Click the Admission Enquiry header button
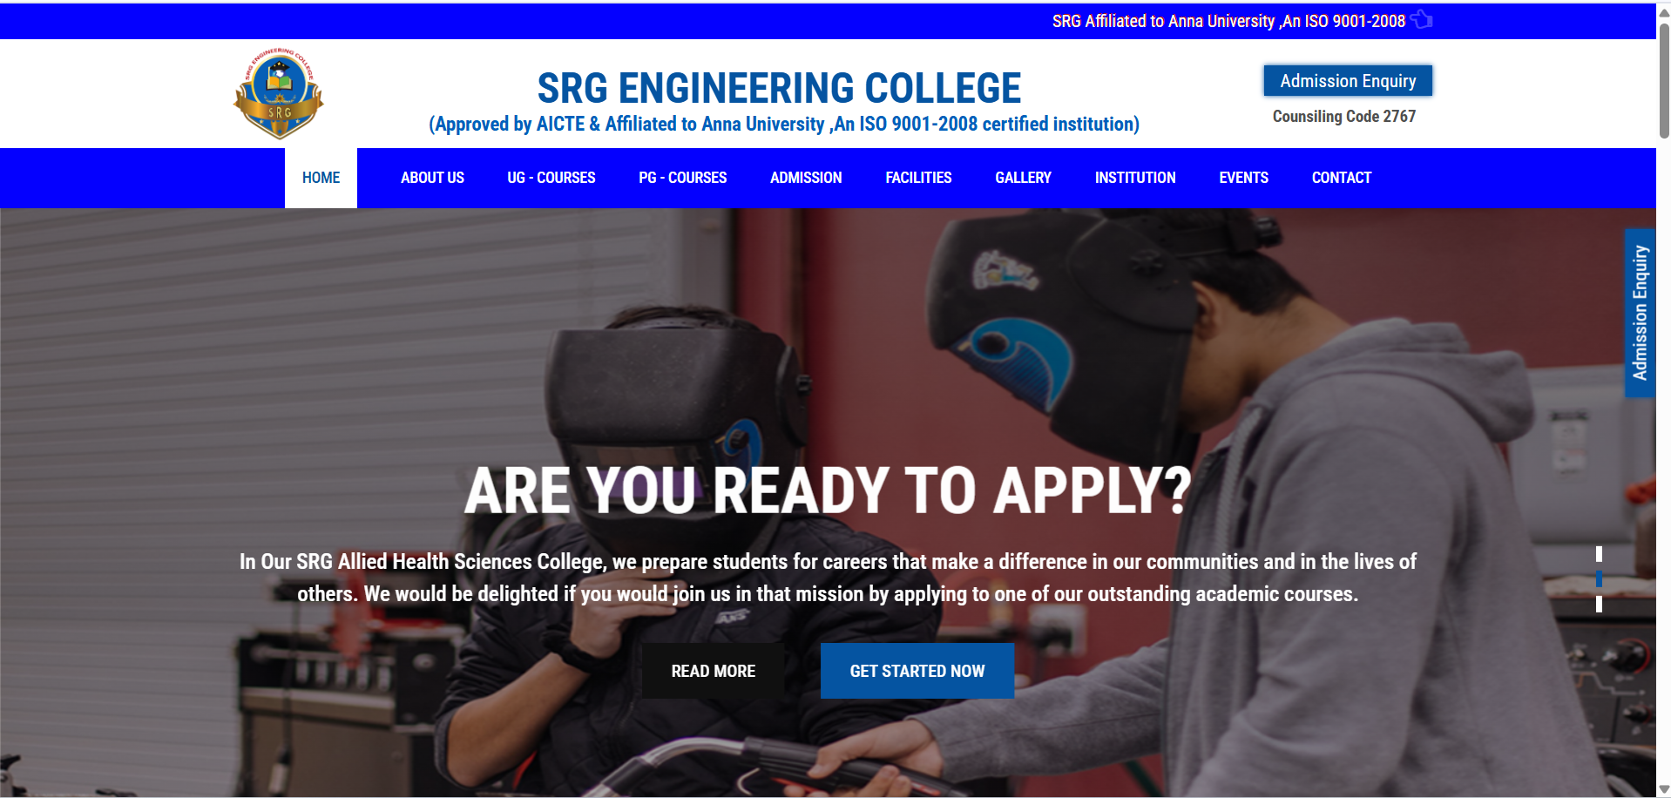 pyautogui.click(x=1348, y=81)
